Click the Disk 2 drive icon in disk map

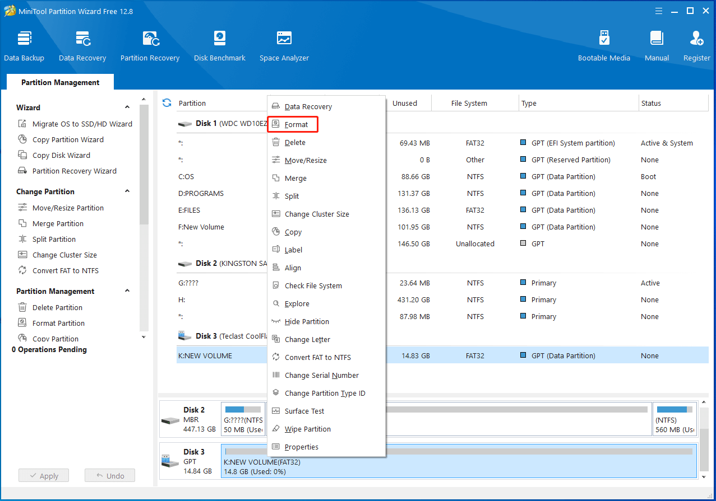(x=170, y=420)
